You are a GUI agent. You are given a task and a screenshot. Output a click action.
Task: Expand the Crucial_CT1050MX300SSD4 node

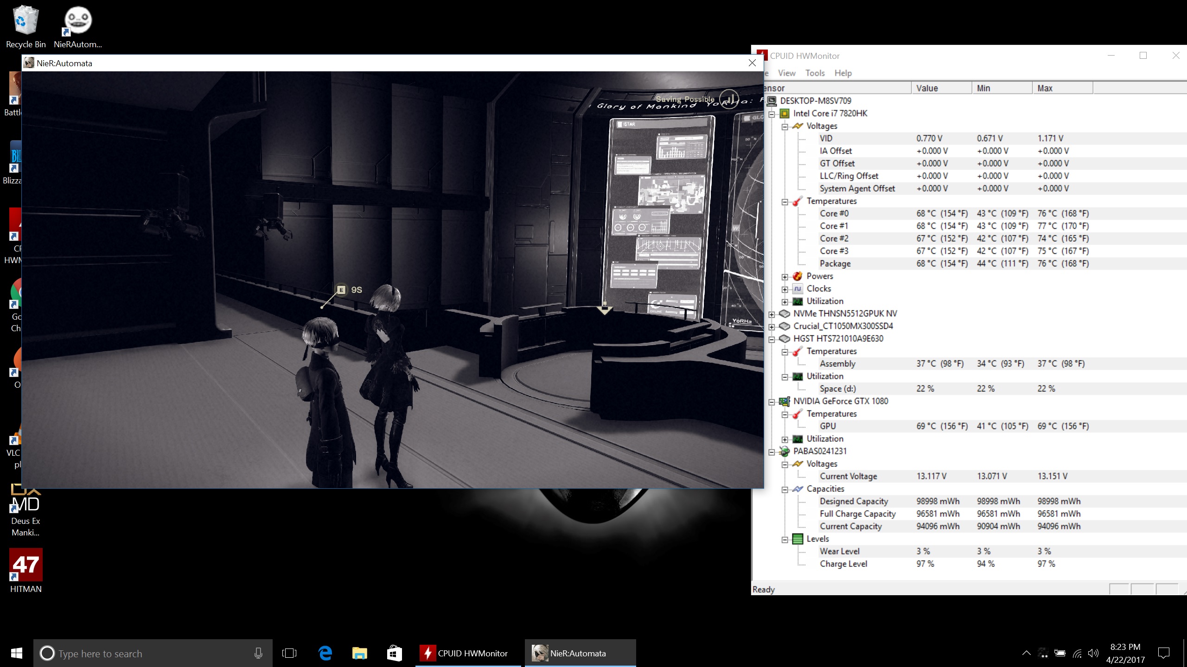tap(772, 327)
